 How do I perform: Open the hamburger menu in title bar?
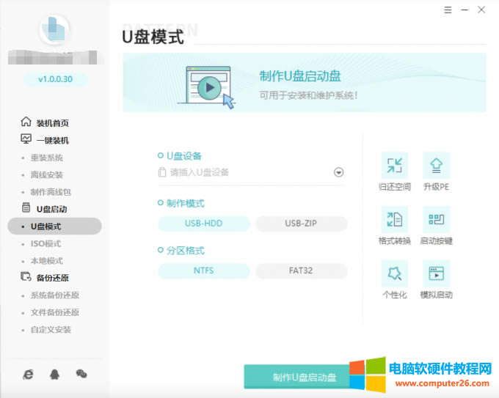448,10
